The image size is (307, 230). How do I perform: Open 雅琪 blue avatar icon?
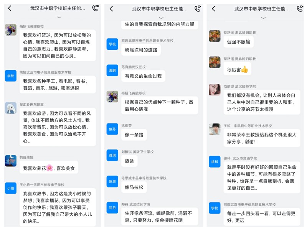coord(112,155)
